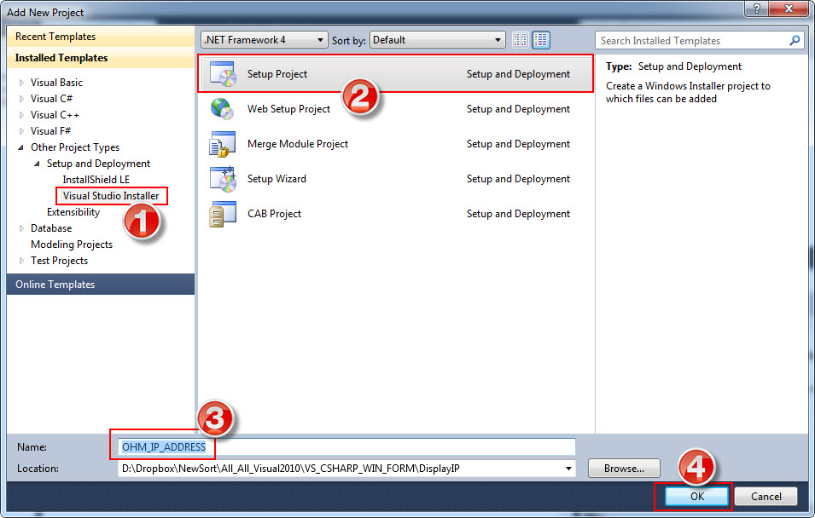Switch to small icons view
The width and height of the screenshot is (815, 518).
click(x=520, y=40)
